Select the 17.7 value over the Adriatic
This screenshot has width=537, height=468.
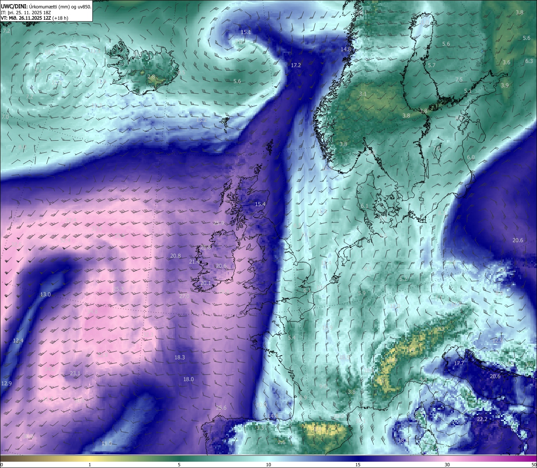459,363
